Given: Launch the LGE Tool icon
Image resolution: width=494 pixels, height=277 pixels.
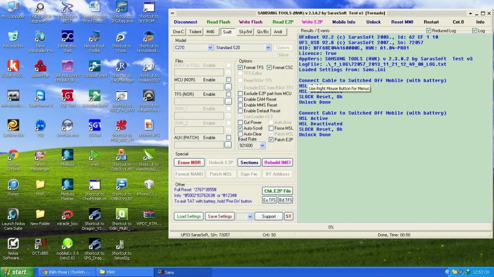Looking at the screenshot, I should 68,99.
